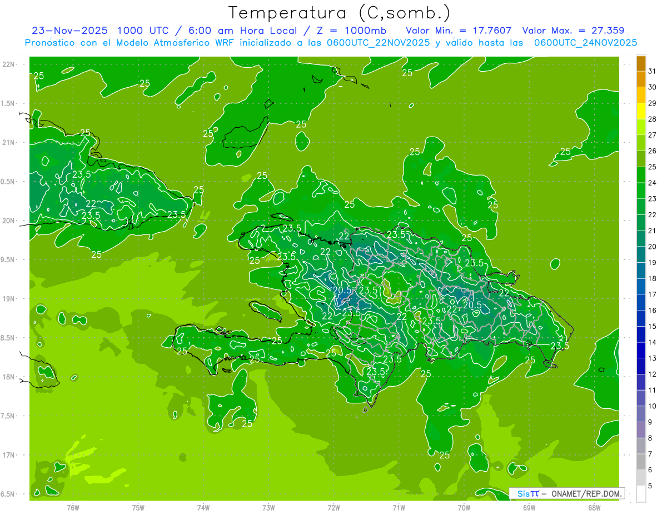Click the 17N latitude axis label
This screenshot has width=667, height=515.
click(9, 455)
